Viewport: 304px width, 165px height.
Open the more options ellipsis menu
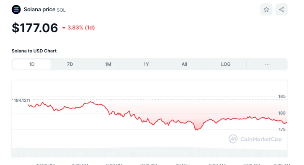(267, 64)
